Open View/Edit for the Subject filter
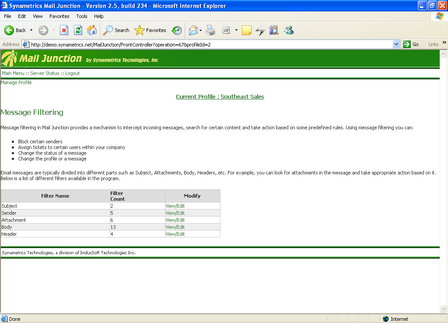 pyautogui.click(x=175, y=206)
